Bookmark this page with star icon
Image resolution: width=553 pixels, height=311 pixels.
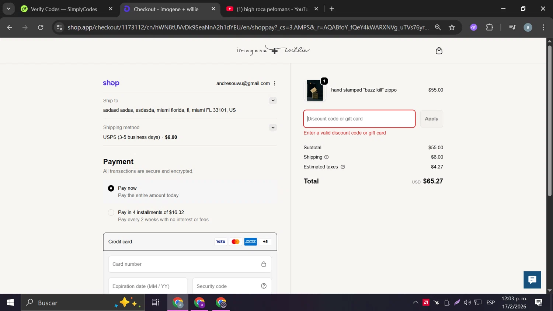(x=452, y=27)
